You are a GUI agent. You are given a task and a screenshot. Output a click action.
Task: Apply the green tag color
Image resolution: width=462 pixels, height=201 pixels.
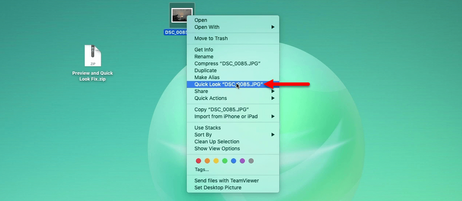point(225,161)
